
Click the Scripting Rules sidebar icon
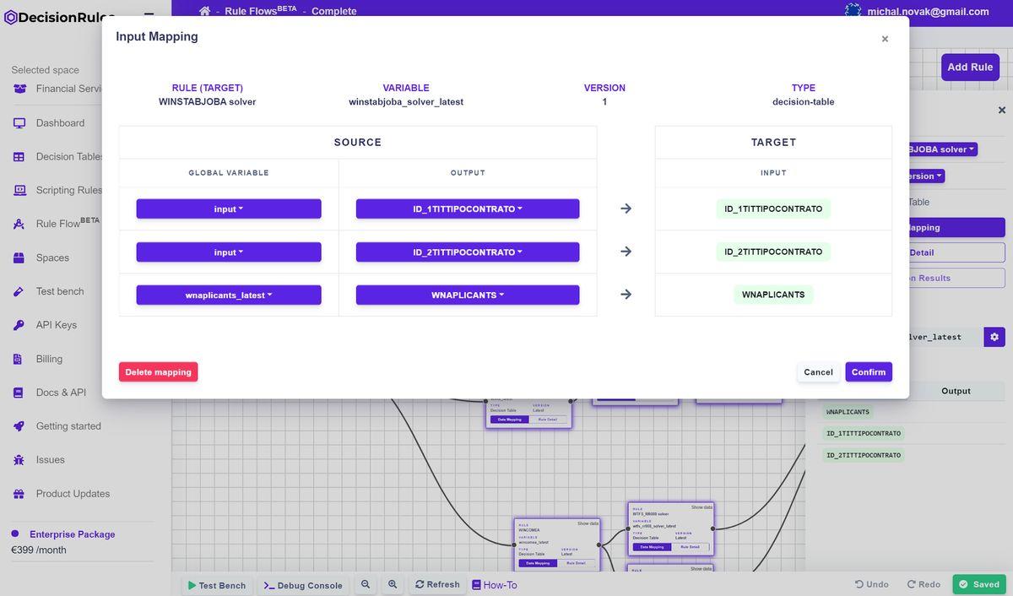point(19,191)
